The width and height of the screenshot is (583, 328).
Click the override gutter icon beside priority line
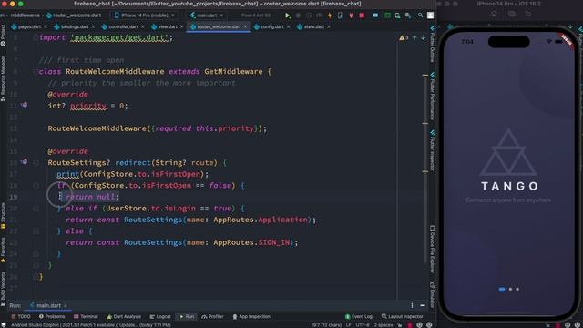pos(25,106)
